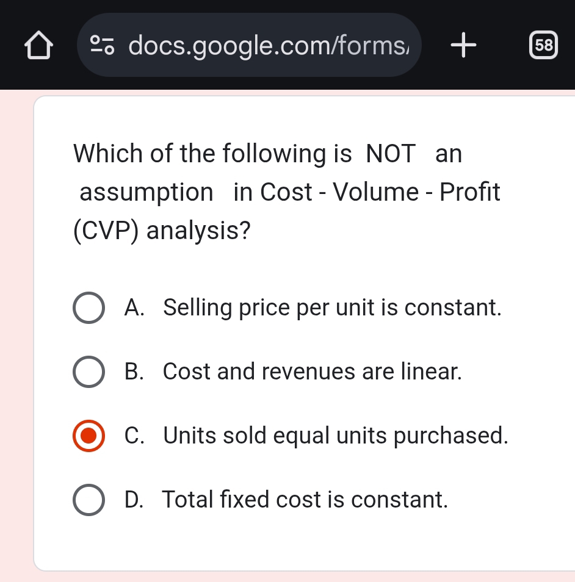Click "(CVP) analysis?" question text

[162, 232]
